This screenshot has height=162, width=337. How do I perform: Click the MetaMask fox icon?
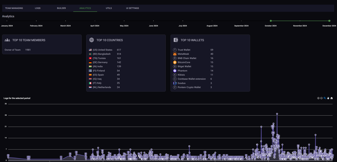[175, 54]
